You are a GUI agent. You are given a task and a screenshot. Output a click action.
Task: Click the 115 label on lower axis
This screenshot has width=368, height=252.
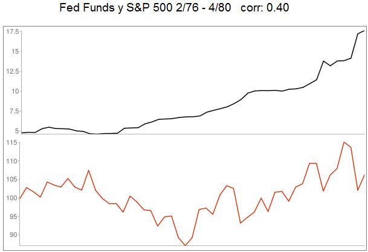click(x=10, y=142)
